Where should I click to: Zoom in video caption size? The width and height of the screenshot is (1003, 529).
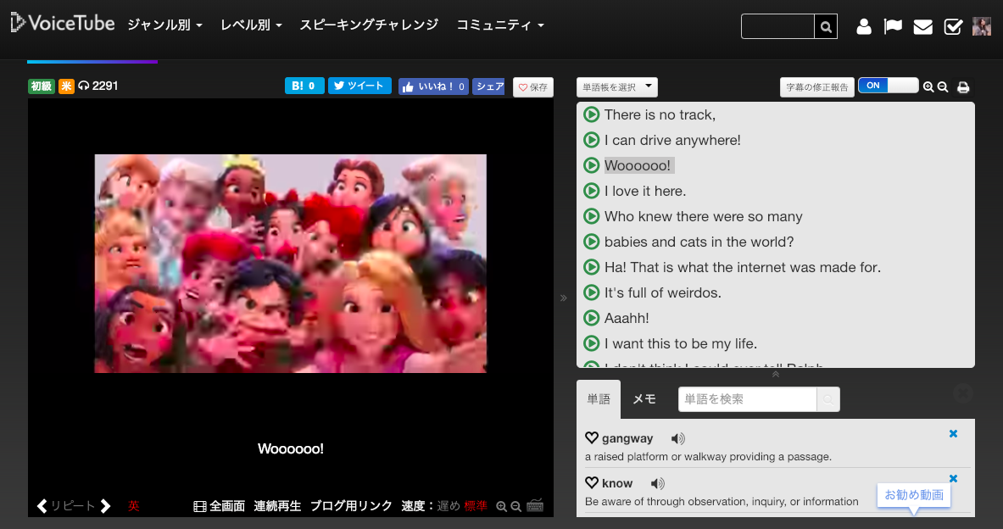point(502,507)
